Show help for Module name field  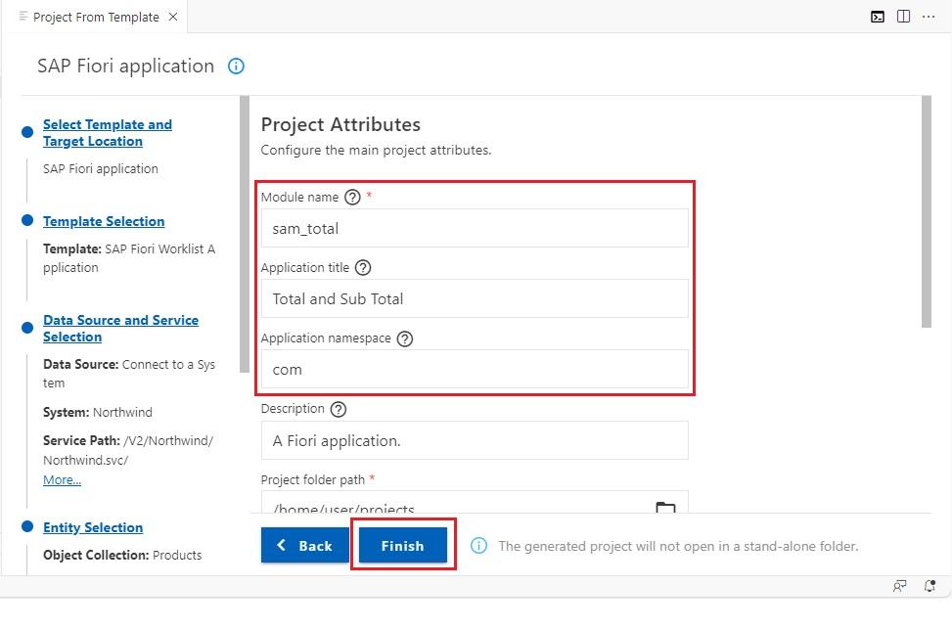point(352,198)
